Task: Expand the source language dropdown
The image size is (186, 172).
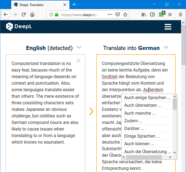Action: pyautogui.click(x=79, y=48)
